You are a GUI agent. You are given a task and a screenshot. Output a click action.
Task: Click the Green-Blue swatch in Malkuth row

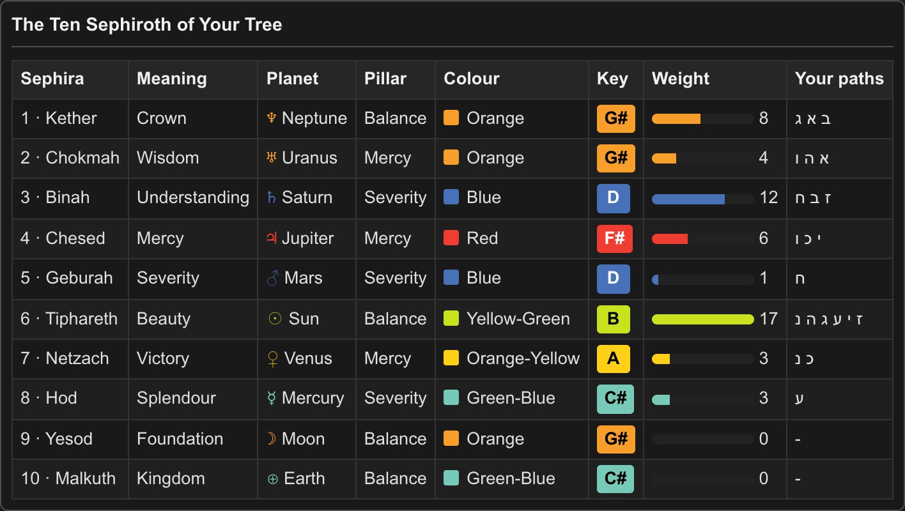pos(451,478)
